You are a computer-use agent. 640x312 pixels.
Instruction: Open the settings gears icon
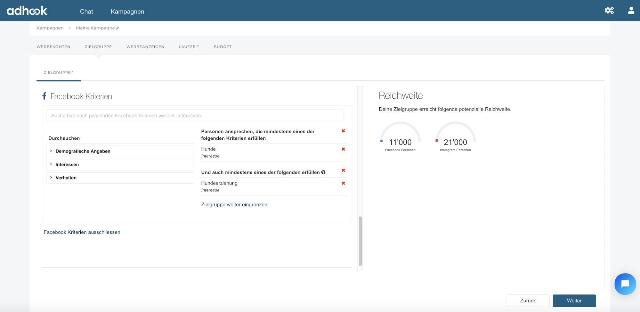coord(609,11)
